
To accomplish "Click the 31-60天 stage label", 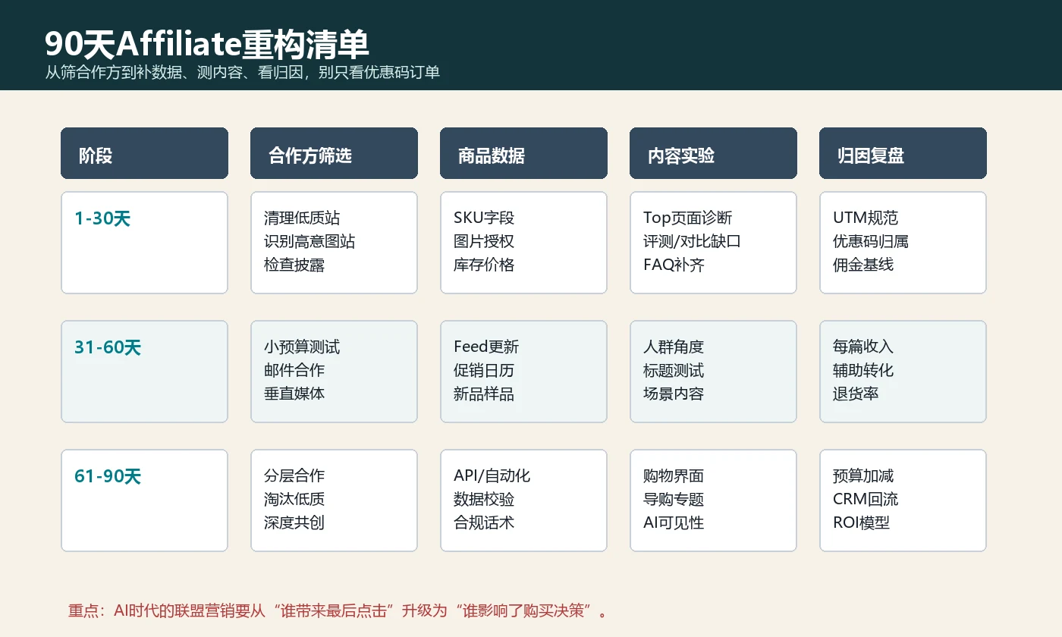I will (x=108, y=348).
